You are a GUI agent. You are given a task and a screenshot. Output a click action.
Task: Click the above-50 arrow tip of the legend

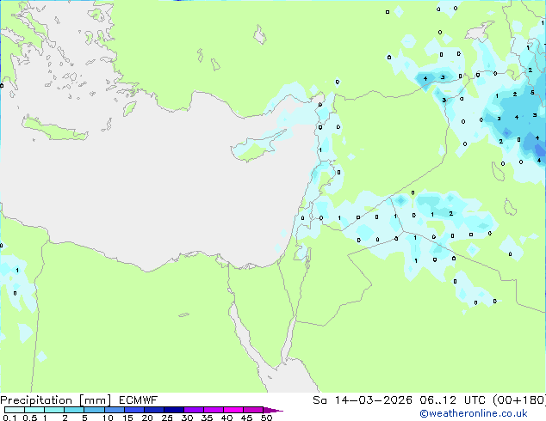tap(273, 410)
